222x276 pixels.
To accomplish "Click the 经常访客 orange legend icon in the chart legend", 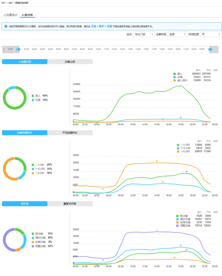I will [177, 223].
